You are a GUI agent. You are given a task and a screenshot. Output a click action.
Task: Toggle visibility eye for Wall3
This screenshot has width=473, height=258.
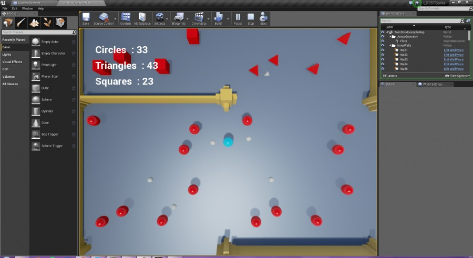383,59
